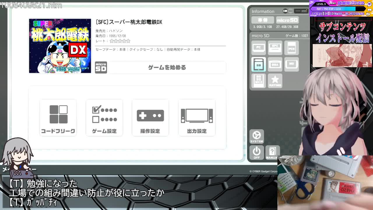This screenshot has height=210, width=373.
Task: Click the micro SD badge beside start button
Action: pyautogui.click(x=101, y=67)
